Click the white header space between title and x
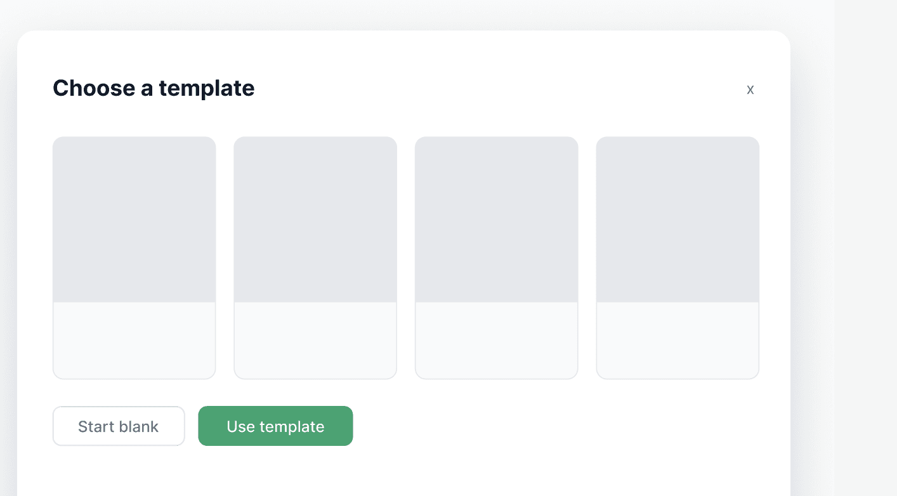 point(498,89)
